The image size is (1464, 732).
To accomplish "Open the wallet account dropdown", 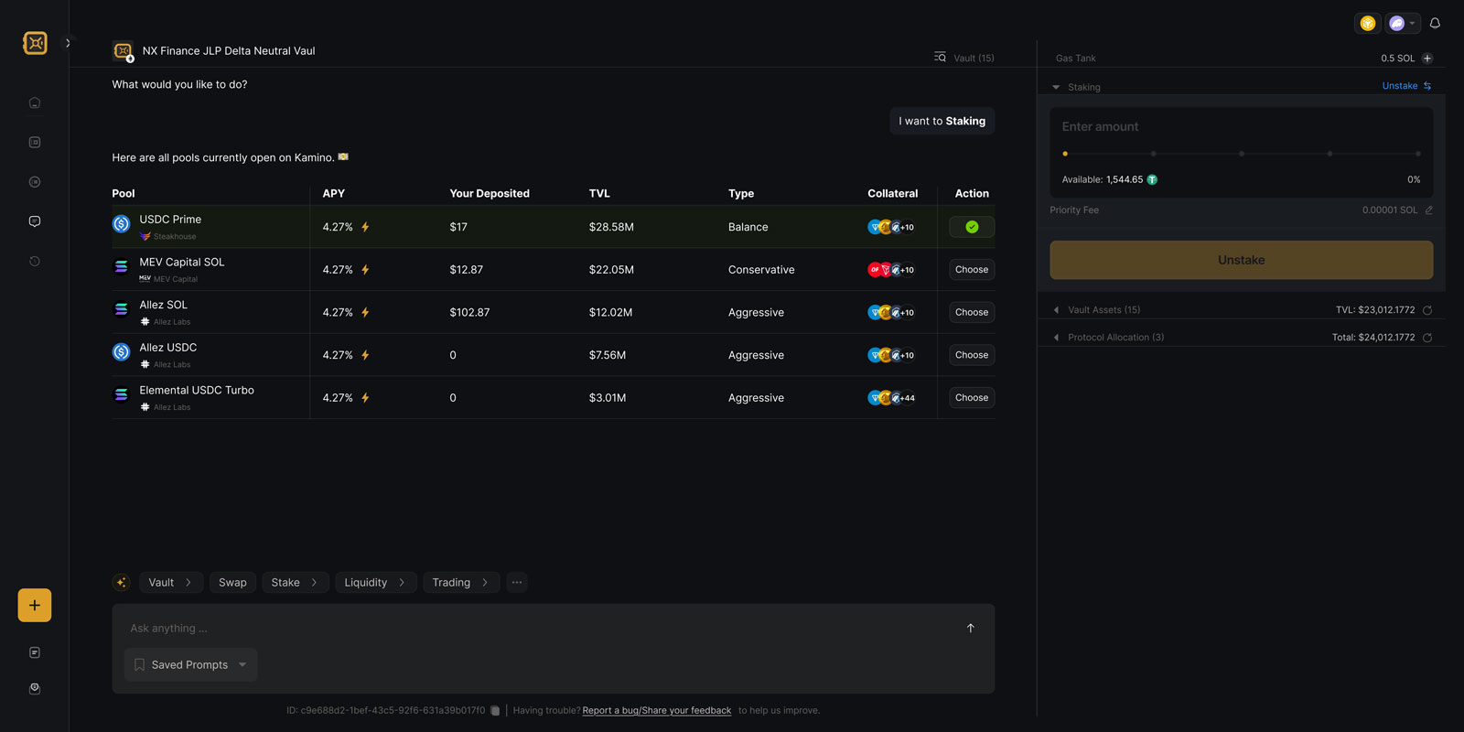I will (1402, 24).
